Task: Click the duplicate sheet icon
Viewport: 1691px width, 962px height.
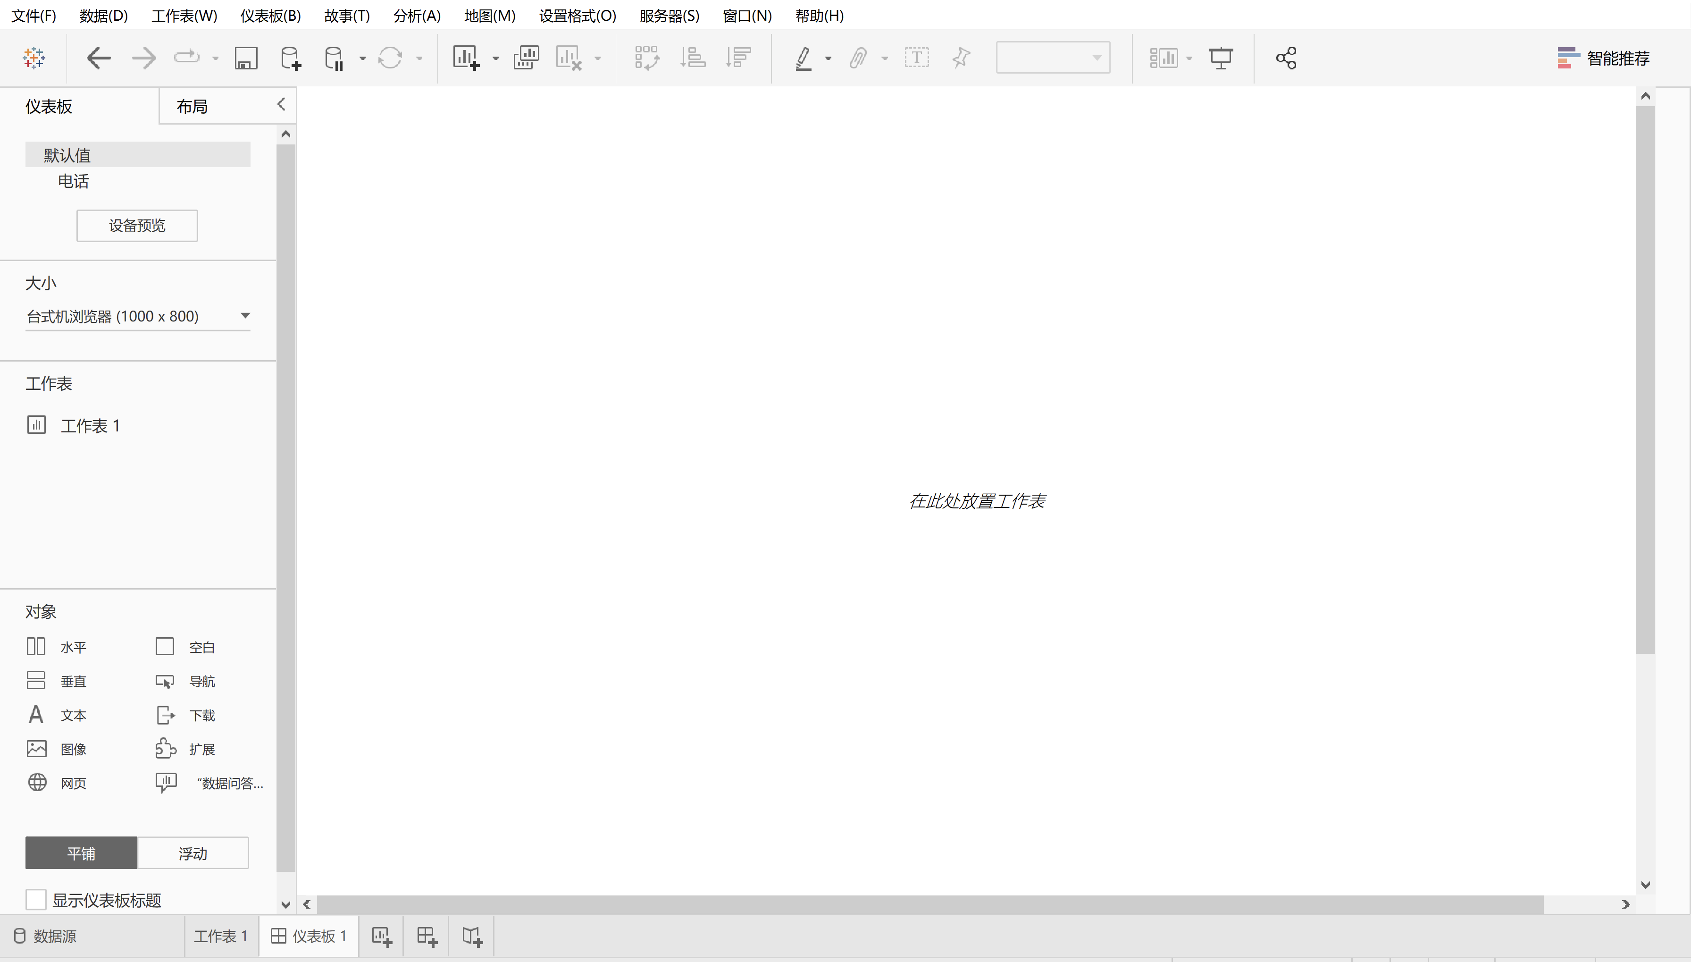Action: (526, 58)
